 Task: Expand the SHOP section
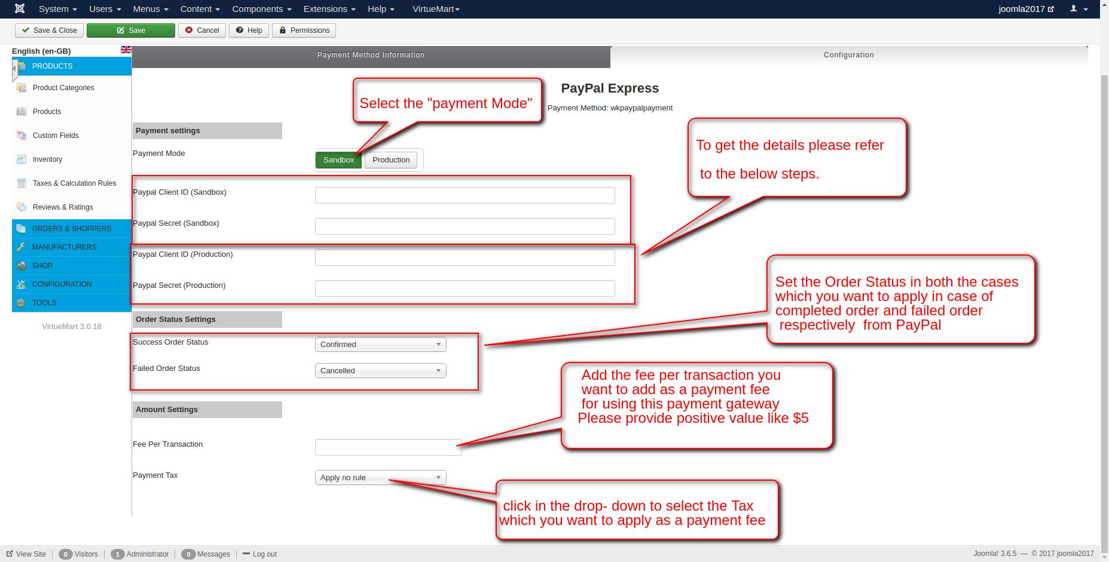pos(72,266)
